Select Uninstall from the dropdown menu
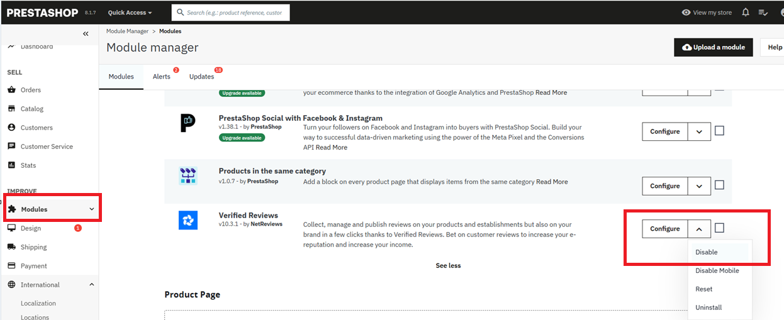The height and width of the screenshot is (320, 784). 708,307
